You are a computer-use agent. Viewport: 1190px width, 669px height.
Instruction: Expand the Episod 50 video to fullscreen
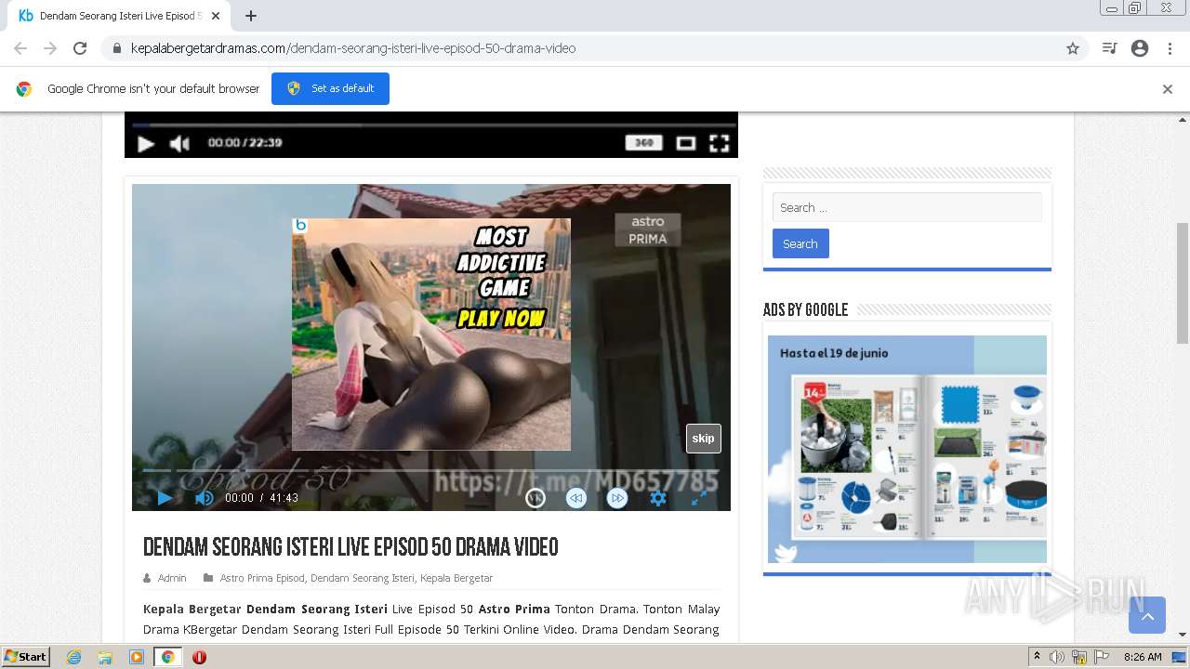pos(699,498)
